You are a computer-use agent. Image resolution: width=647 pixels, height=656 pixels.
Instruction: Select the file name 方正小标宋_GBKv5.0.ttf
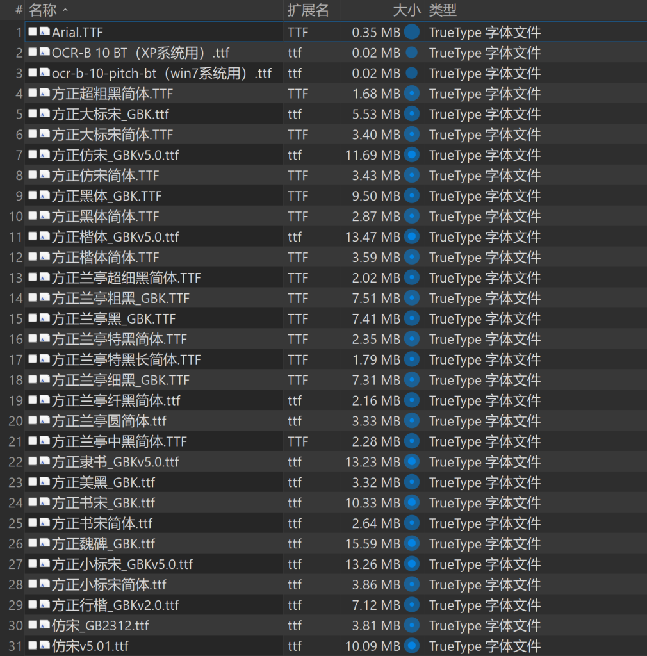pos(122,564)
